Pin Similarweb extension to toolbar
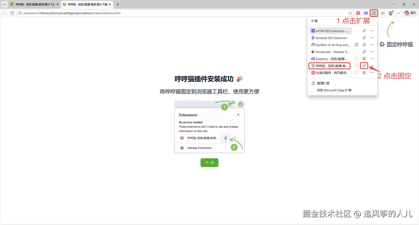Screen dimensions: 419x225 click(364, 52)
